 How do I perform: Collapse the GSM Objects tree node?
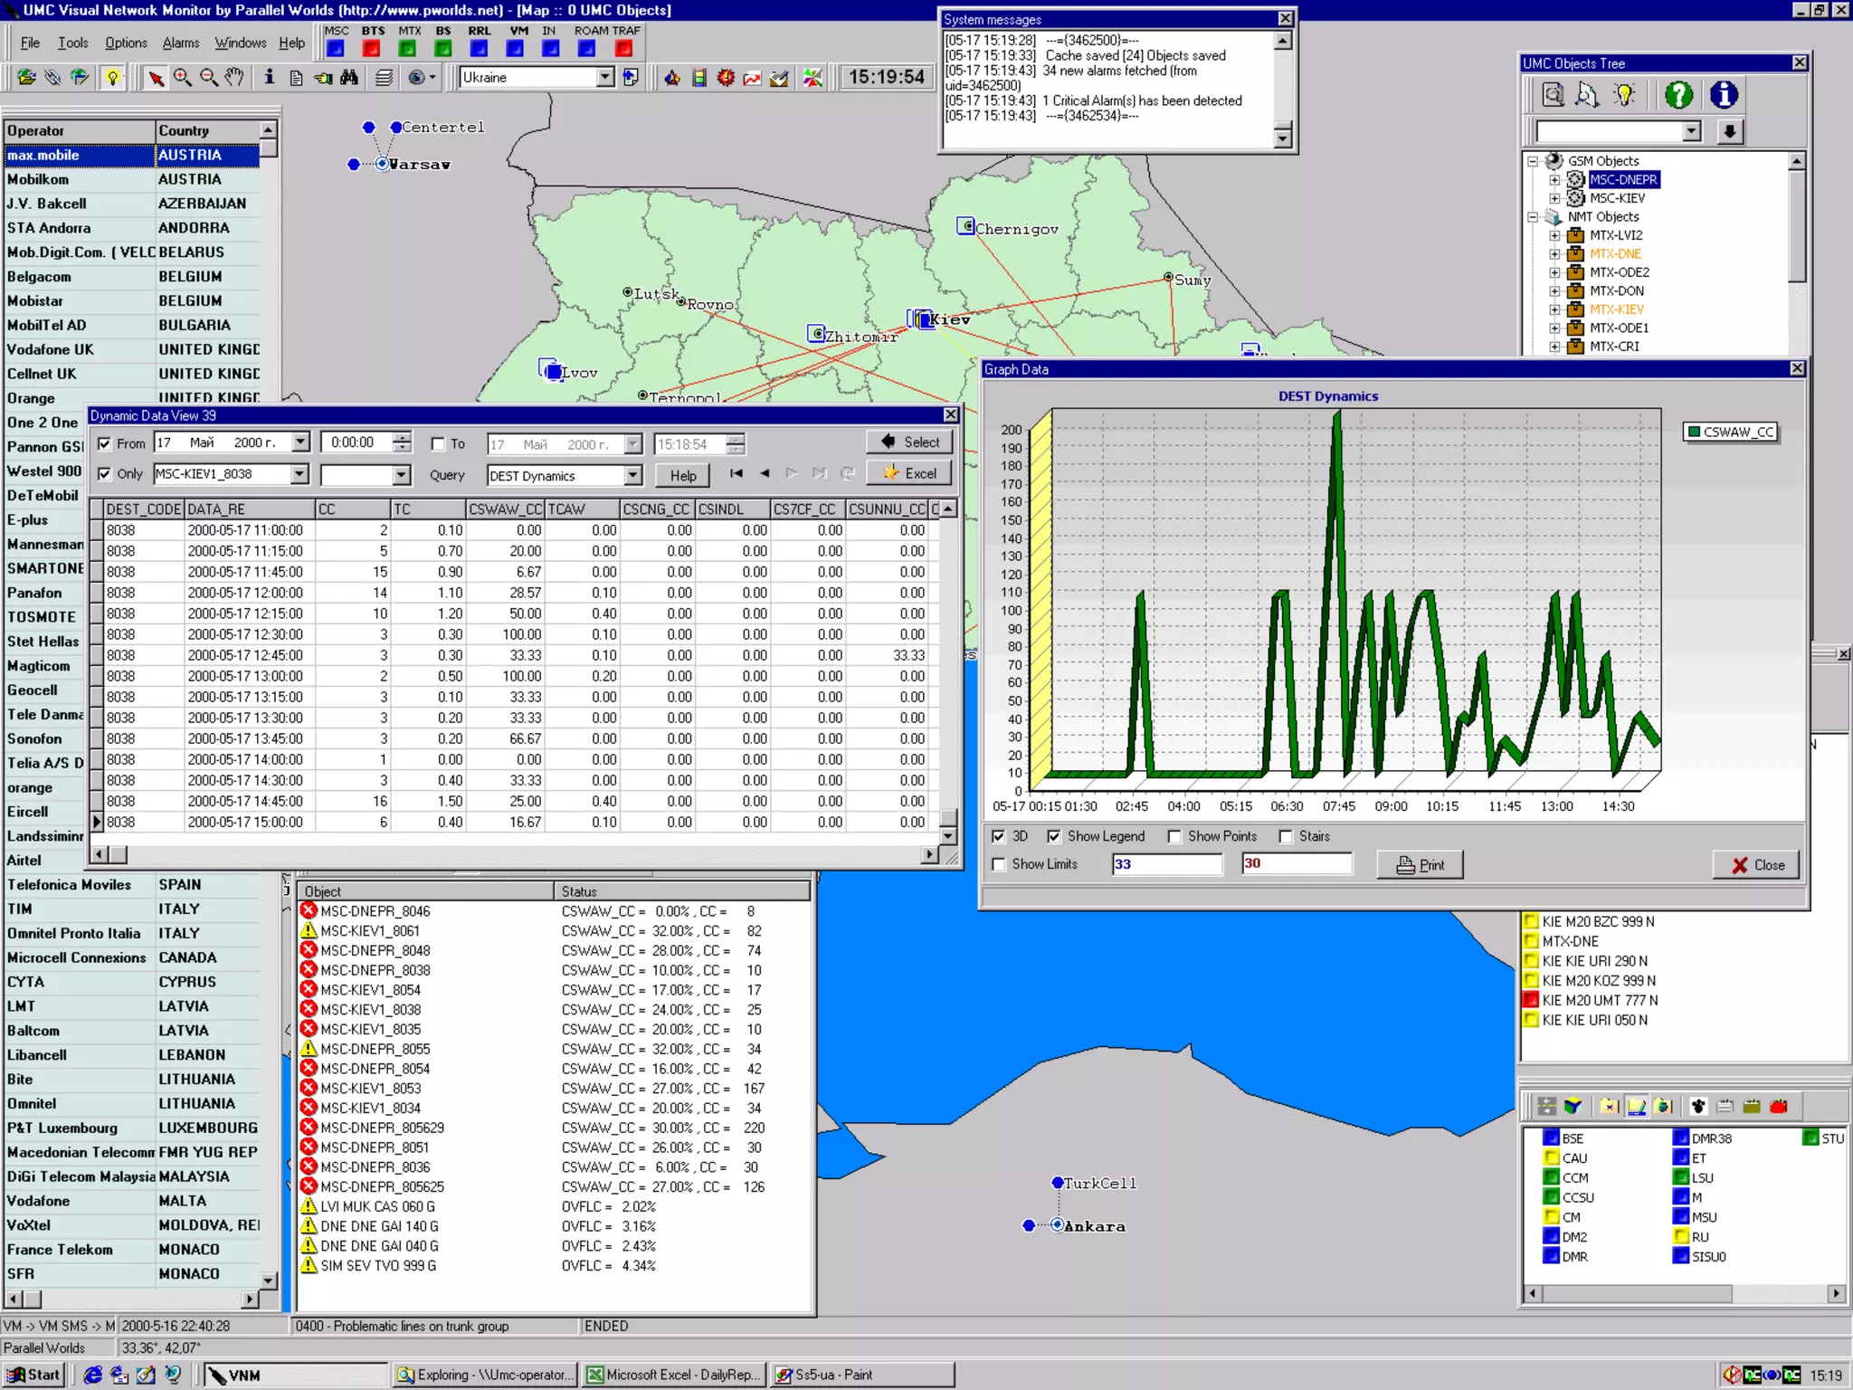pyautogui.click(x=1534, y=161)
